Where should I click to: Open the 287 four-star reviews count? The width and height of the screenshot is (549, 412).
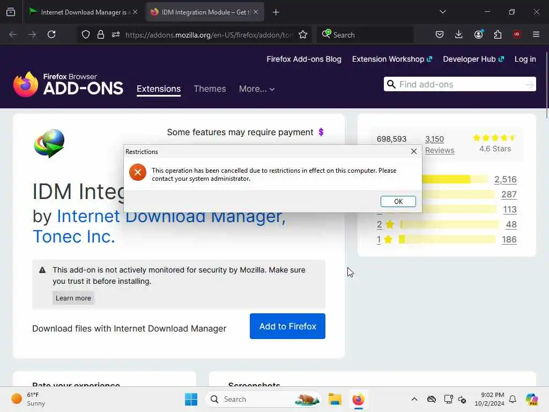click(x=509, y=194)
